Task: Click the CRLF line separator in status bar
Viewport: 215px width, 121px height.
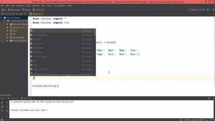Action: click(x=187, y=120)
